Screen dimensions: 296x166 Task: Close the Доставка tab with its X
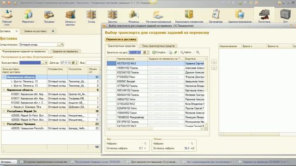point(17,31)
